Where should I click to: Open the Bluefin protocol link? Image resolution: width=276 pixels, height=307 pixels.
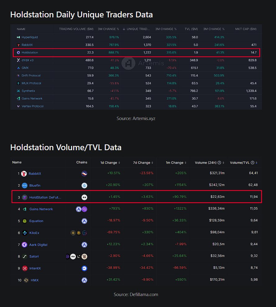point(35,185)
